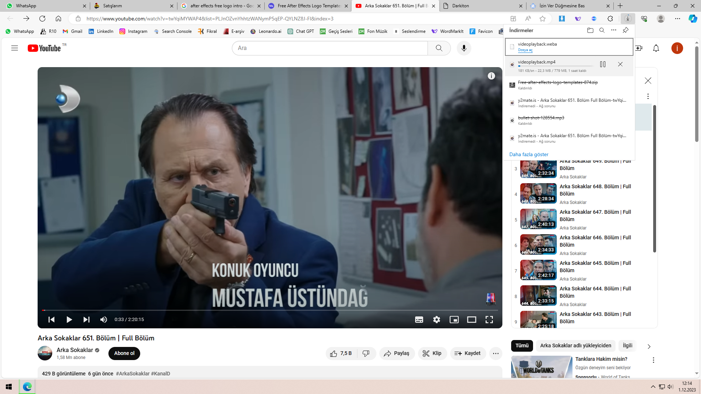Expand filter chips with right chevron
Viewport: 701px width, 394px height.
click(x=649, y=347)
